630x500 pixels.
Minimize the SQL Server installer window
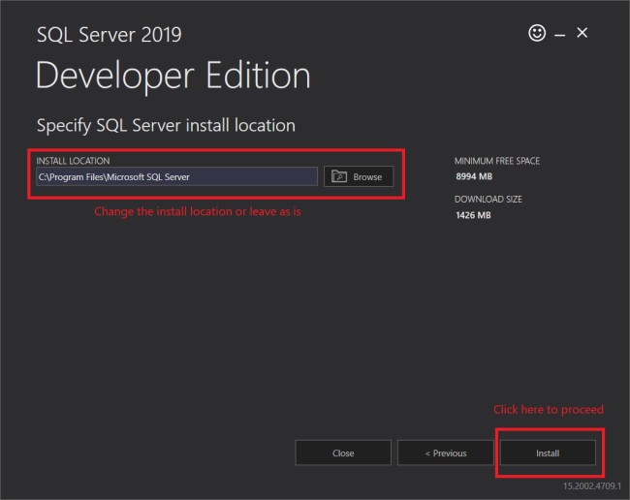click(x=559, y=35)
